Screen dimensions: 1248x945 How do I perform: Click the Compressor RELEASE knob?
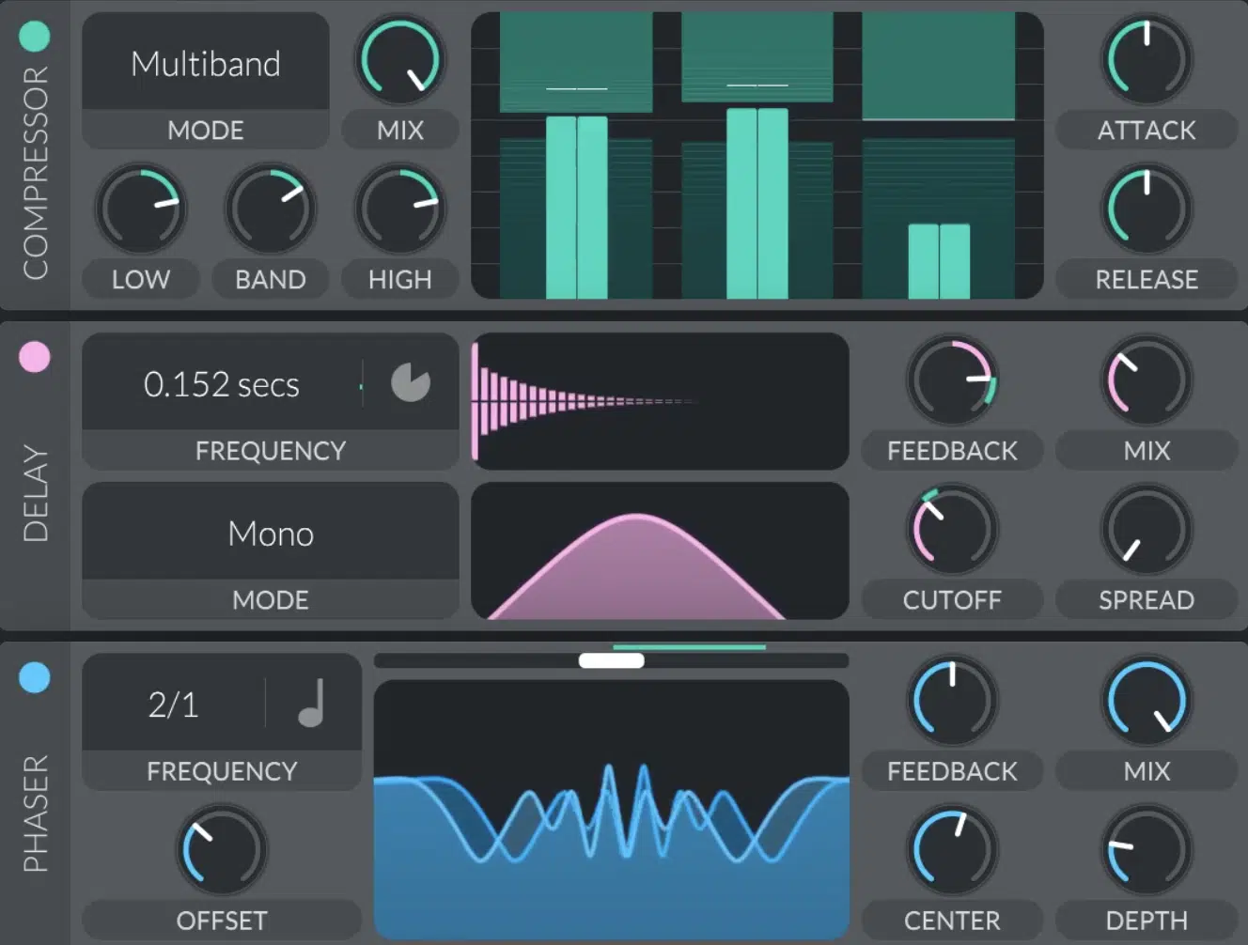(1147, 209)
